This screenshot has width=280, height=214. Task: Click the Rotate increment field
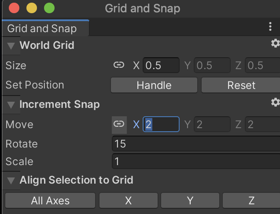point(196,144)
